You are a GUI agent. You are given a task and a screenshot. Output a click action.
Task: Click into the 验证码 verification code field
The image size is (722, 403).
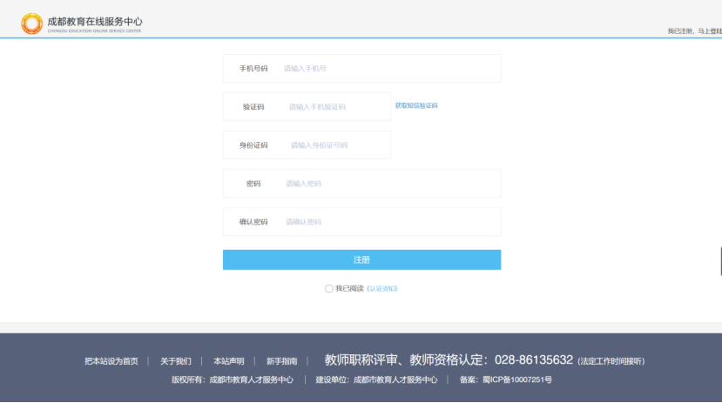click(x=337, y=107)
